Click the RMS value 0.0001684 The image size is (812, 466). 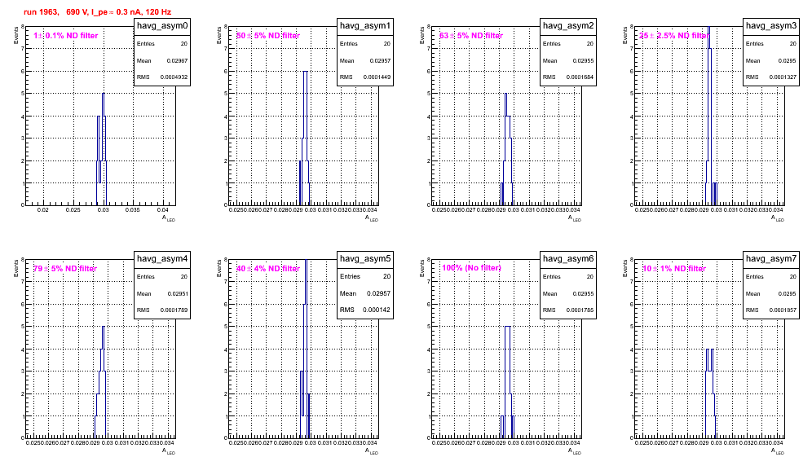point(580,77)
